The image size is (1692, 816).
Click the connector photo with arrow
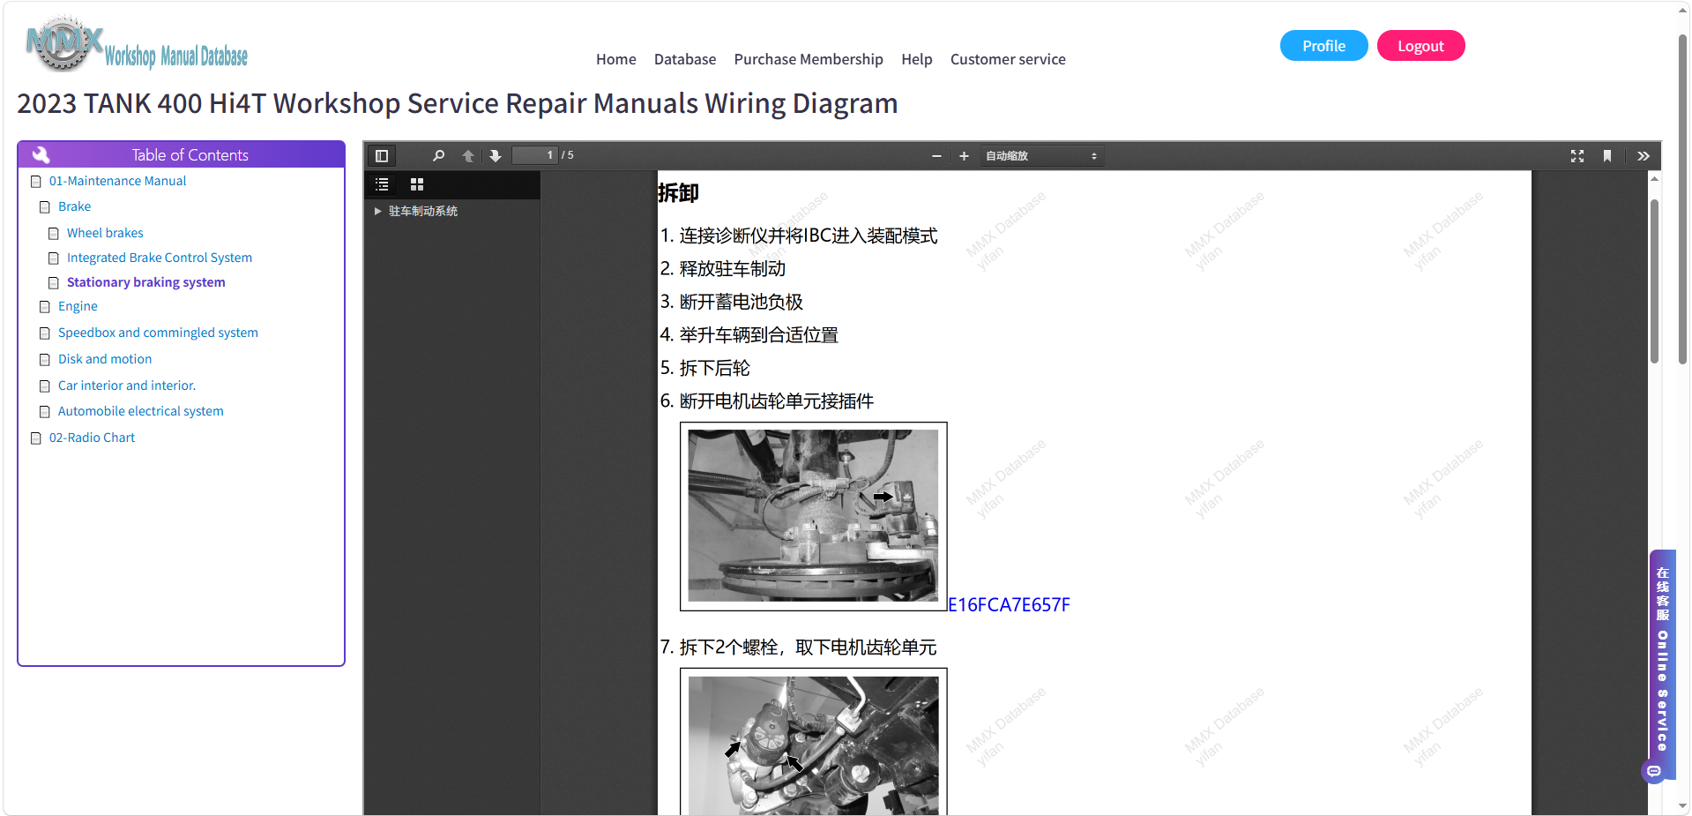[813, 516]
